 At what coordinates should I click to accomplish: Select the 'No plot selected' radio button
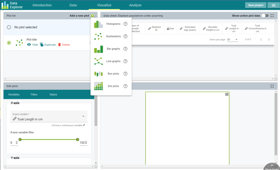(9, 27)
